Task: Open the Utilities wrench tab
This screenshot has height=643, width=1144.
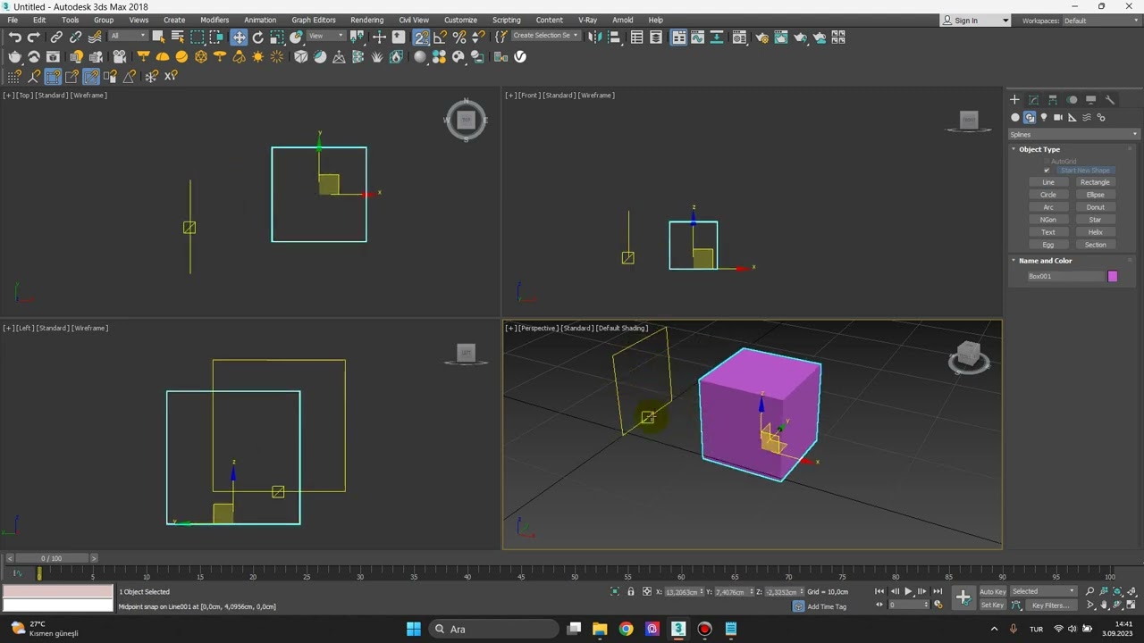Action: tap(1110, 99)
